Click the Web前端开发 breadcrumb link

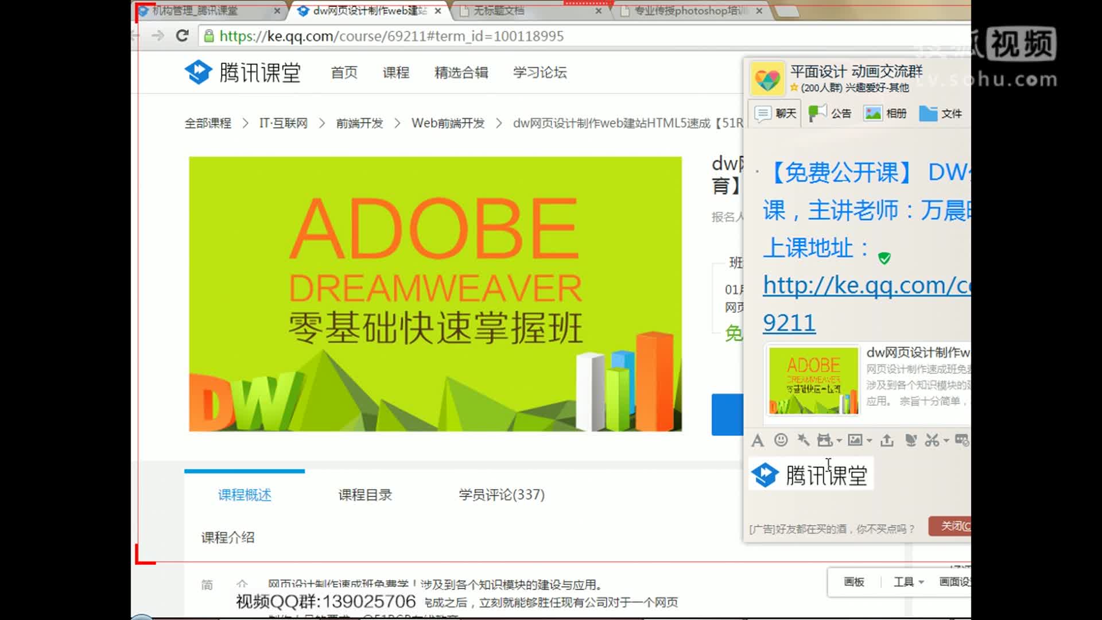pos(448,123)
